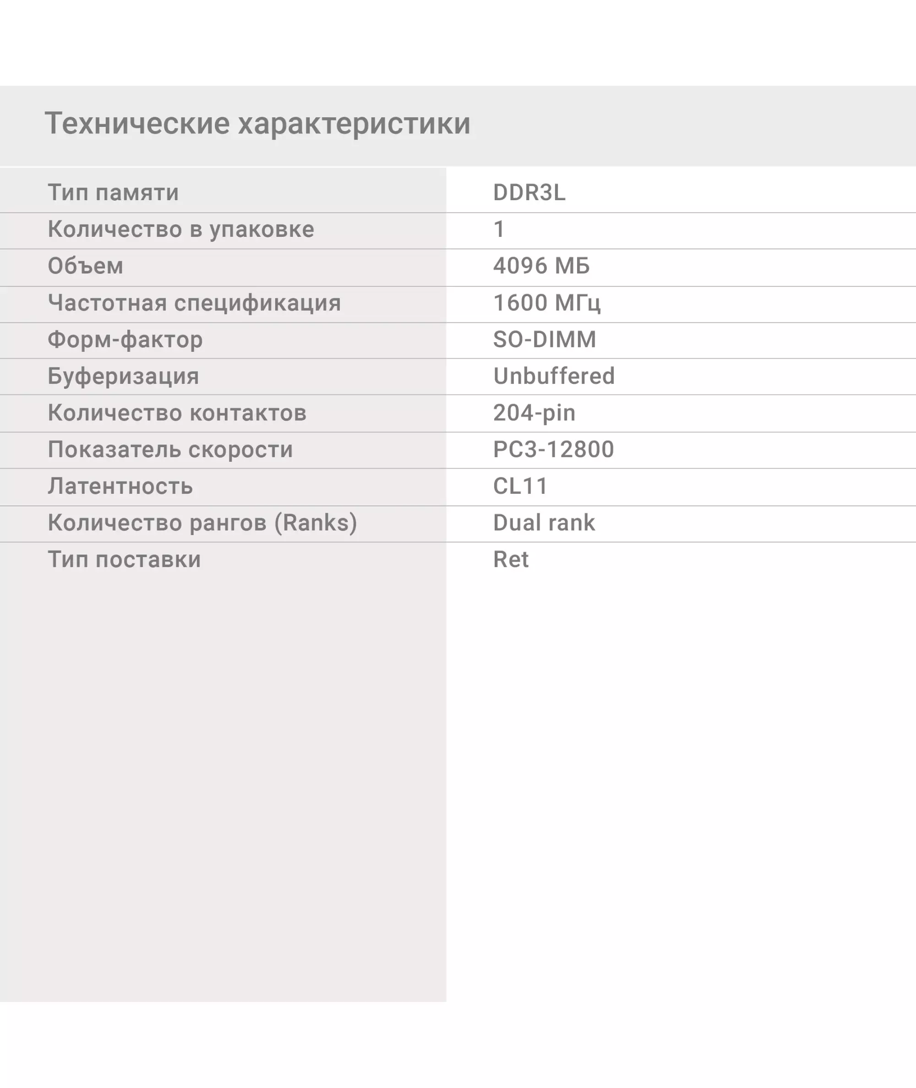Click the Dual rank value
Image resolution: width=916 pixels, height=1088 pixels.
pos(544,523)
